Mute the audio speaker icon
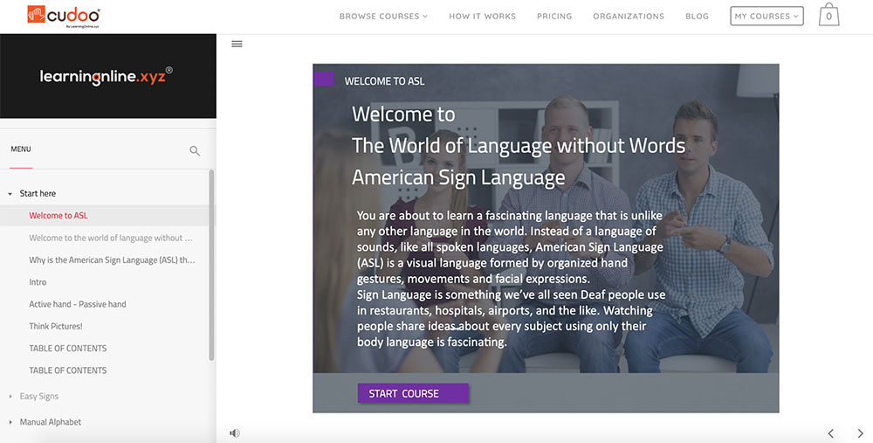The width and height of the screenshot is (873, 443). 235,433
